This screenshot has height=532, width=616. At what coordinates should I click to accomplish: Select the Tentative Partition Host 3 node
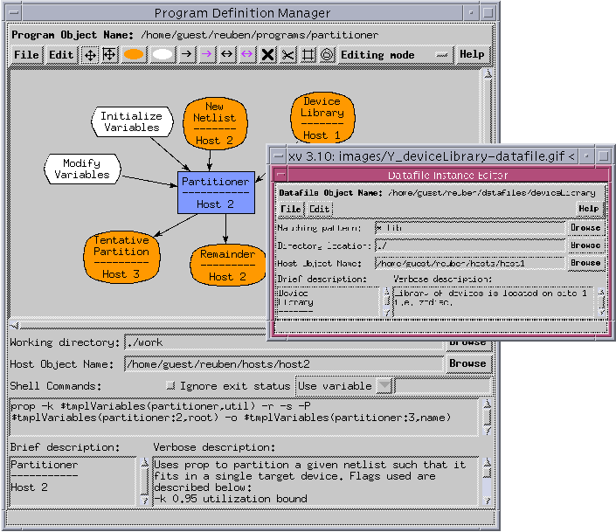click(121, 257)
